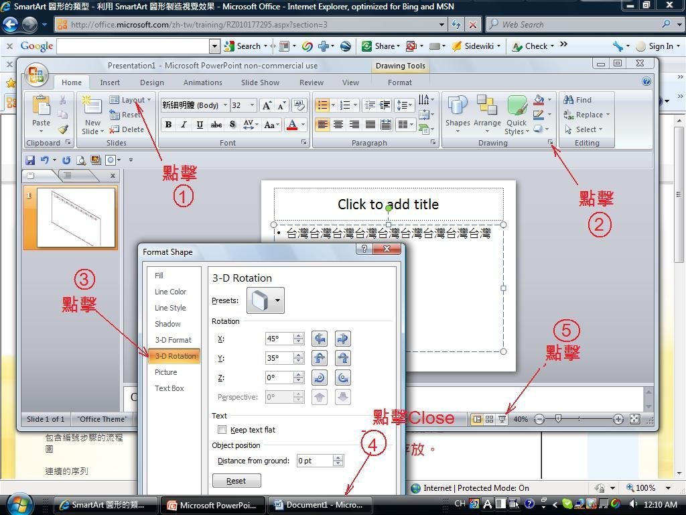Open the font size dropdown
The width and height of the screenshot is (686, 515).
pyautogui.click(x=253, y=105)
